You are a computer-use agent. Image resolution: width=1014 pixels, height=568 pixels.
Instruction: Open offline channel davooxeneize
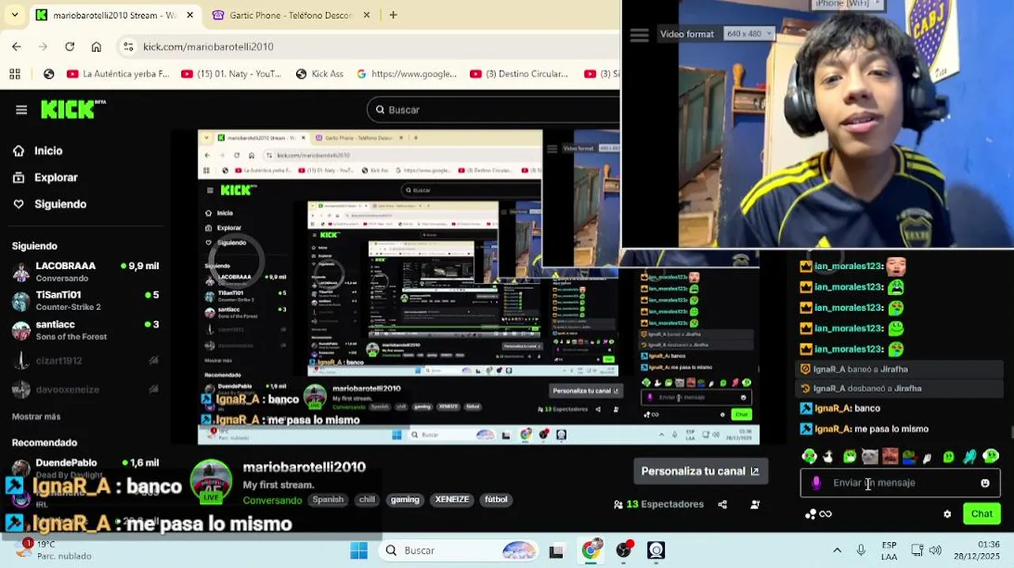tap(85, 389)
